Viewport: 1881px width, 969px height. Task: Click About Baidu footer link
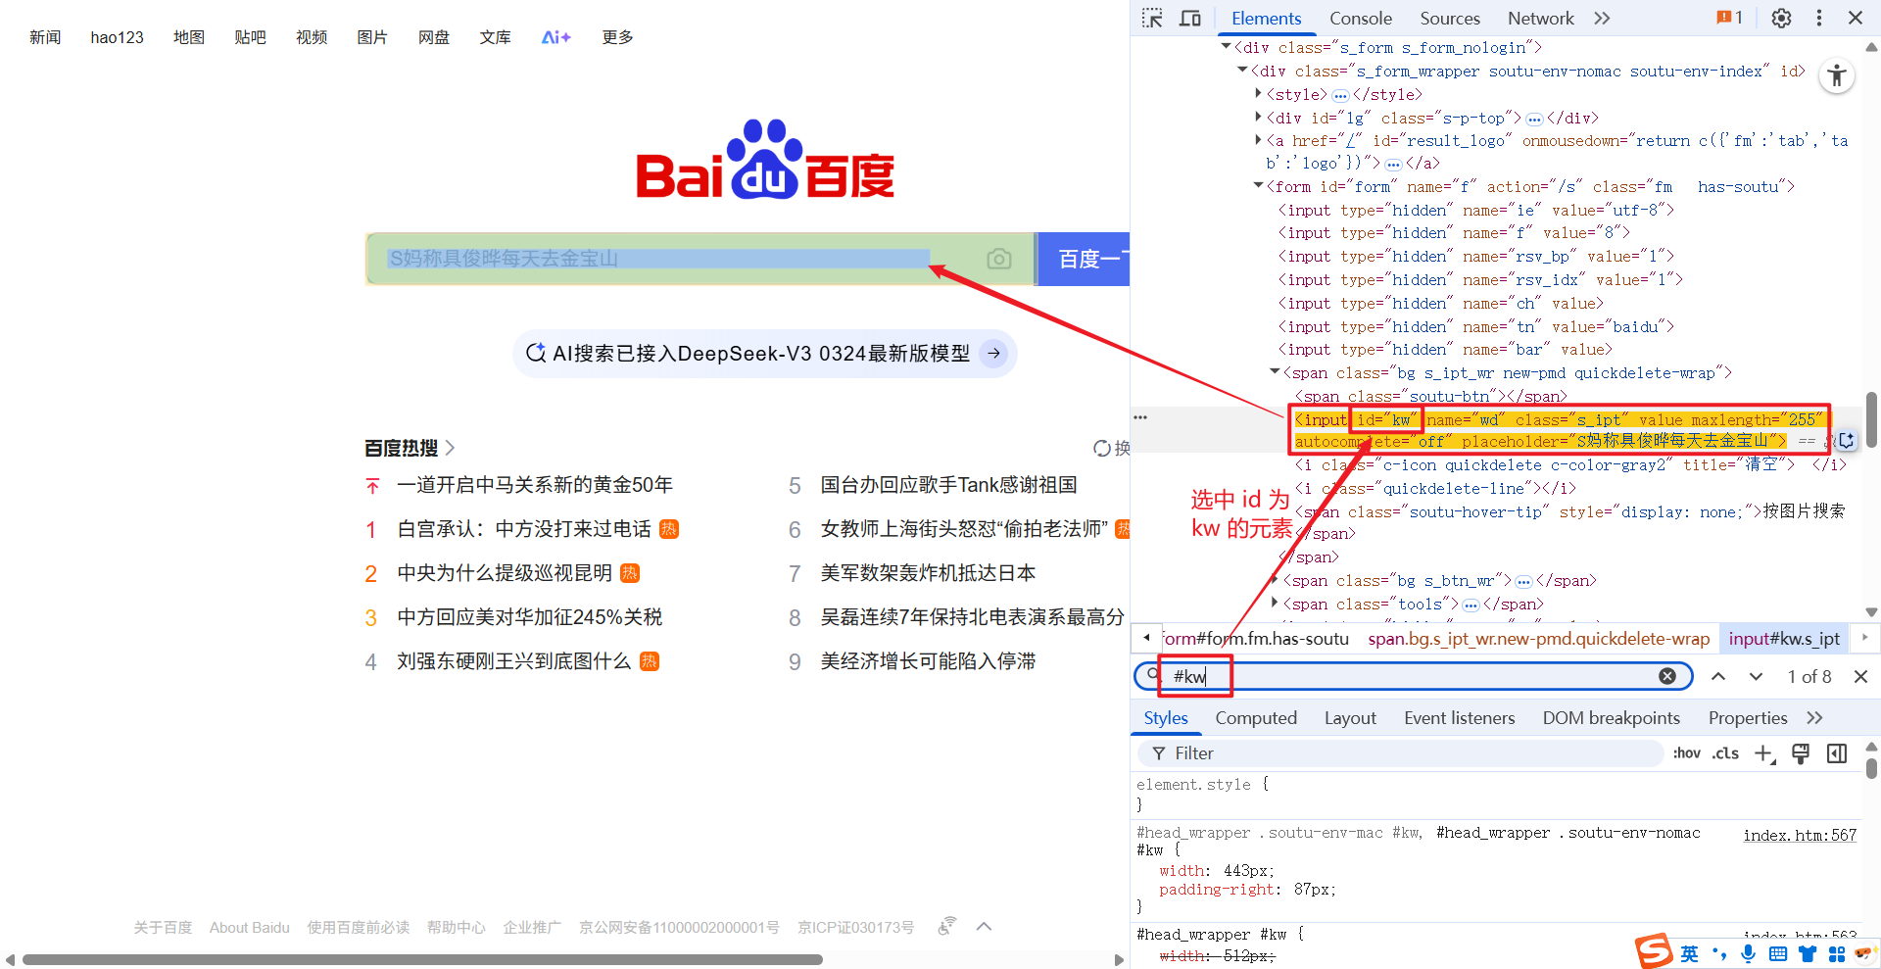(x=249, y=927)
